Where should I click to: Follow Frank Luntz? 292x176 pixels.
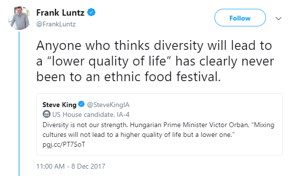click(x=240, y=18)
